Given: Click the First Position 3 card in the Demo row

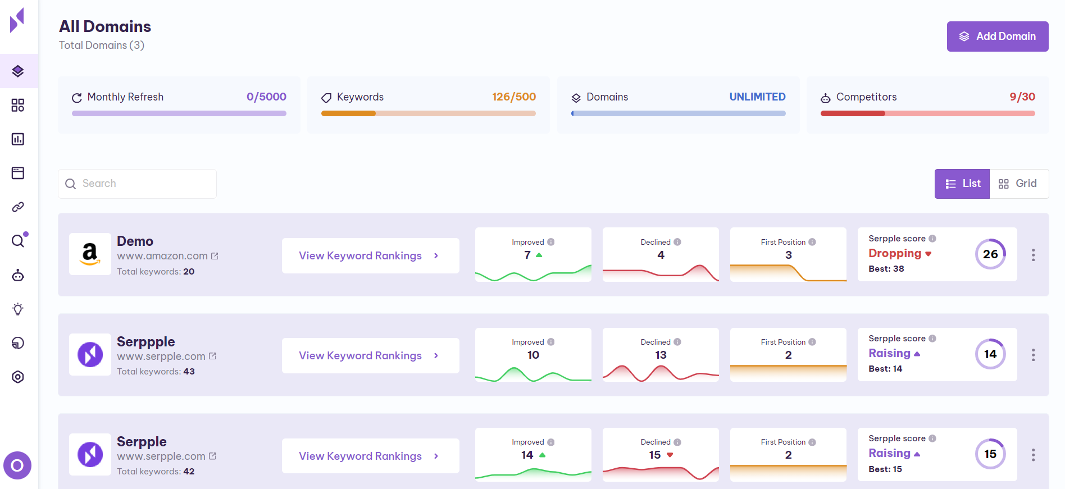Looking at the screenshot, I should [x=788, y=254].
